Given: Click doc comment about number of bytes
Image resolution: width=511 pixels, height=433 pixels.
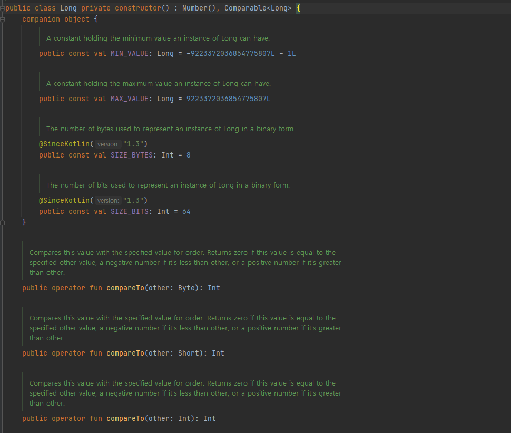Looking at the screenshot, I should tap(171, 129).
